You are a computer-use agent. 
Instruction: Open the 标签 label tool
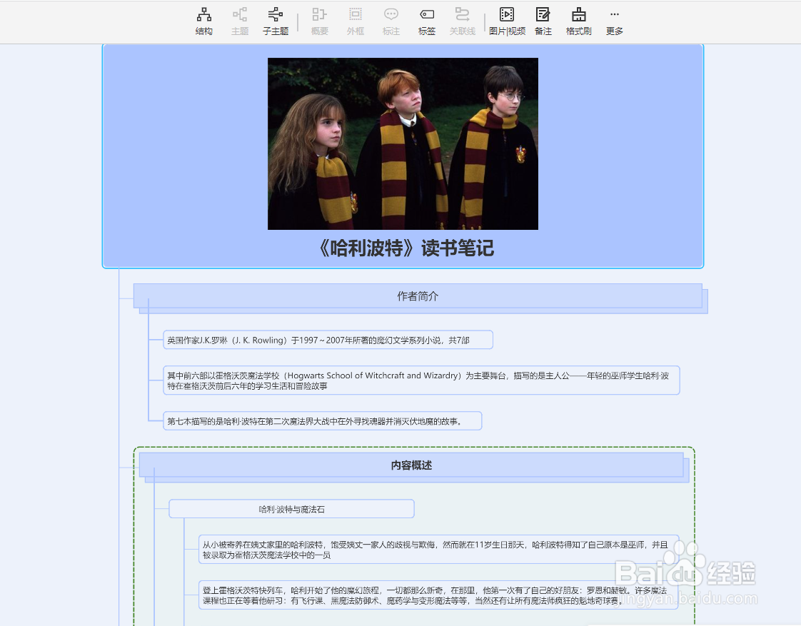[x=426, y=21]
